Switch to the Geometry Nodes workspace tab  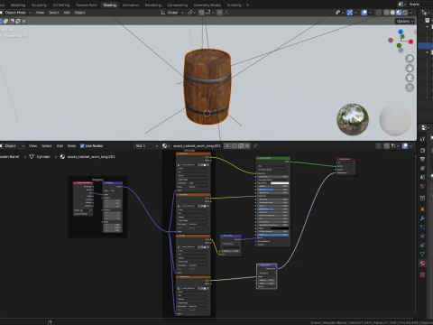207,5
